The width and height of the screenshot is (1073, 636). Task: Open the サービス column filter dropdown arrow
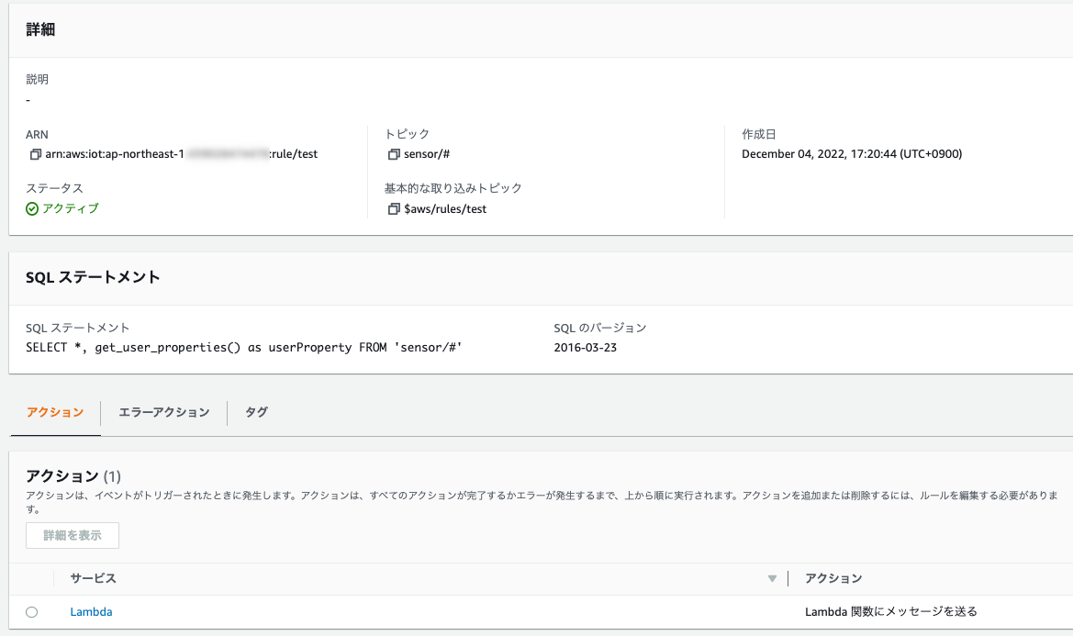771,578
